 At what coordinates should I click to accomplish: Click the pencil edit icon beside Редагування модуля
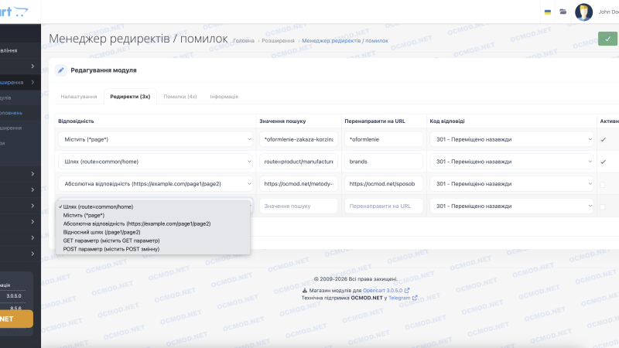[61, 70]
